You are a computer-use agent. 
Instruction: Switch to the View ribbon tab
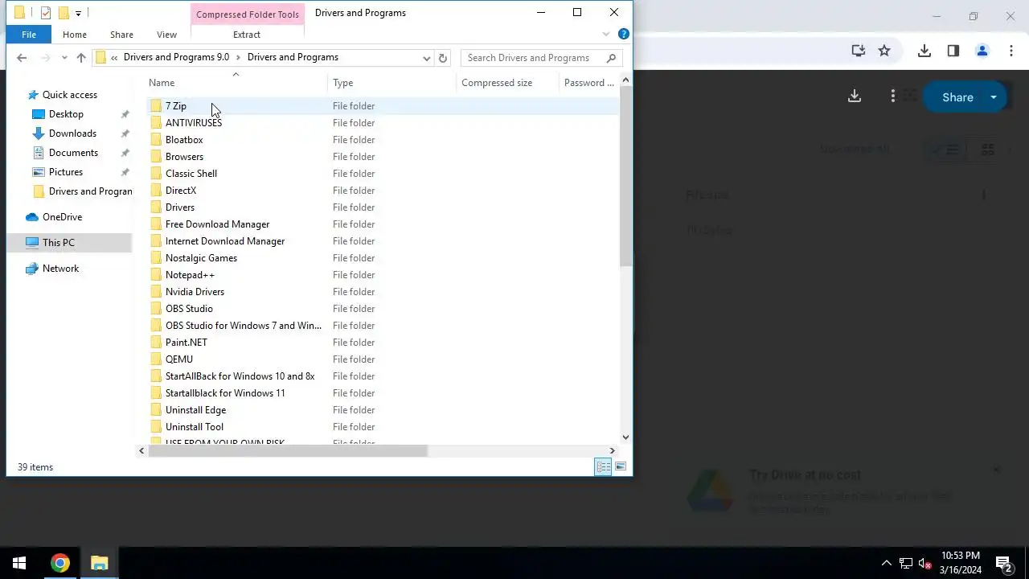pos(166,35)
